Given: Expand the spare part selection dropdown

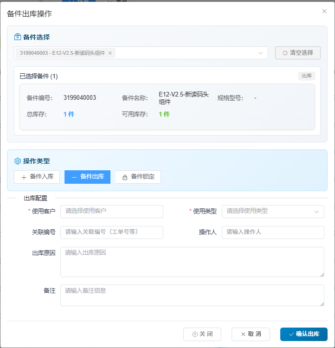Looking at the screenshot, I should point(260,53).
